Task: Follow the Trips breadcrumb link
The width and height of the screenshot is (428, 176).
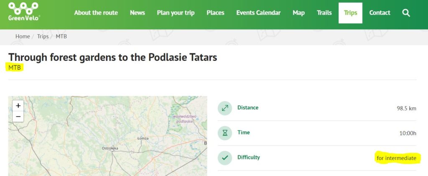Action: (43, 37)
